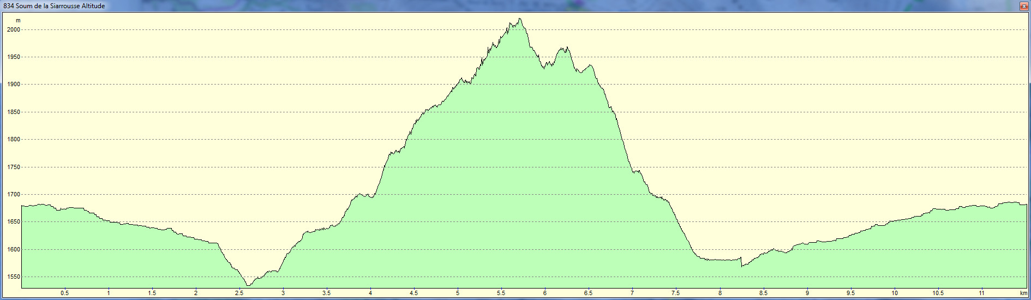
Task: Close the Soum de la Siarrousse Altitude window
Action: (1024, 6)
